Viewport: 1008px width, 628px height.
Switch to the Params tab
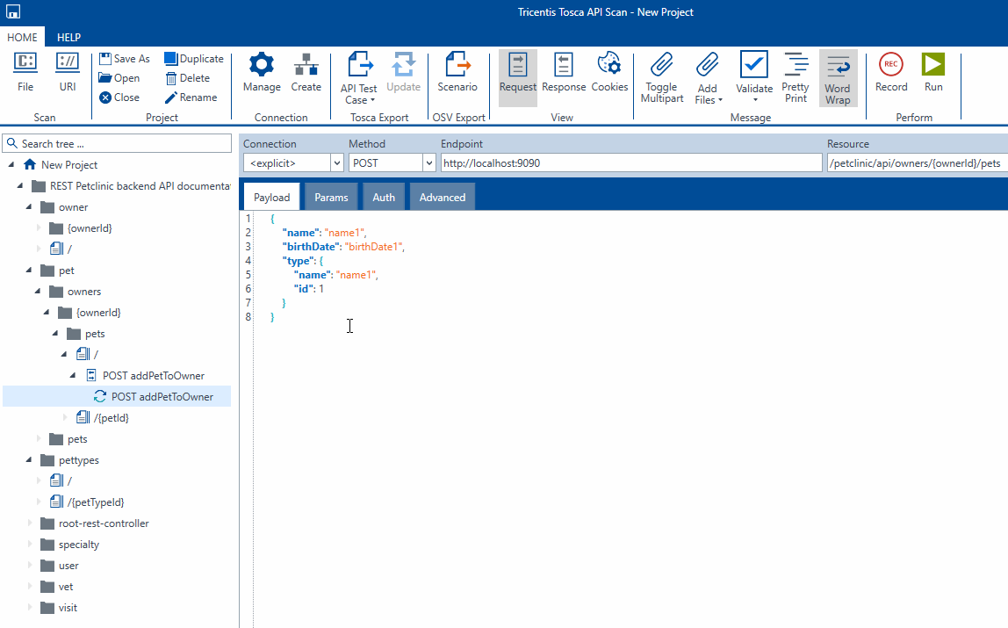pos(331,198)
